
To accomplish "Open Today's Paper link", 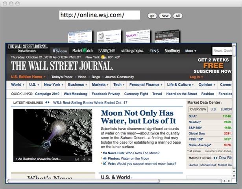I will click(x=62, y=77).
